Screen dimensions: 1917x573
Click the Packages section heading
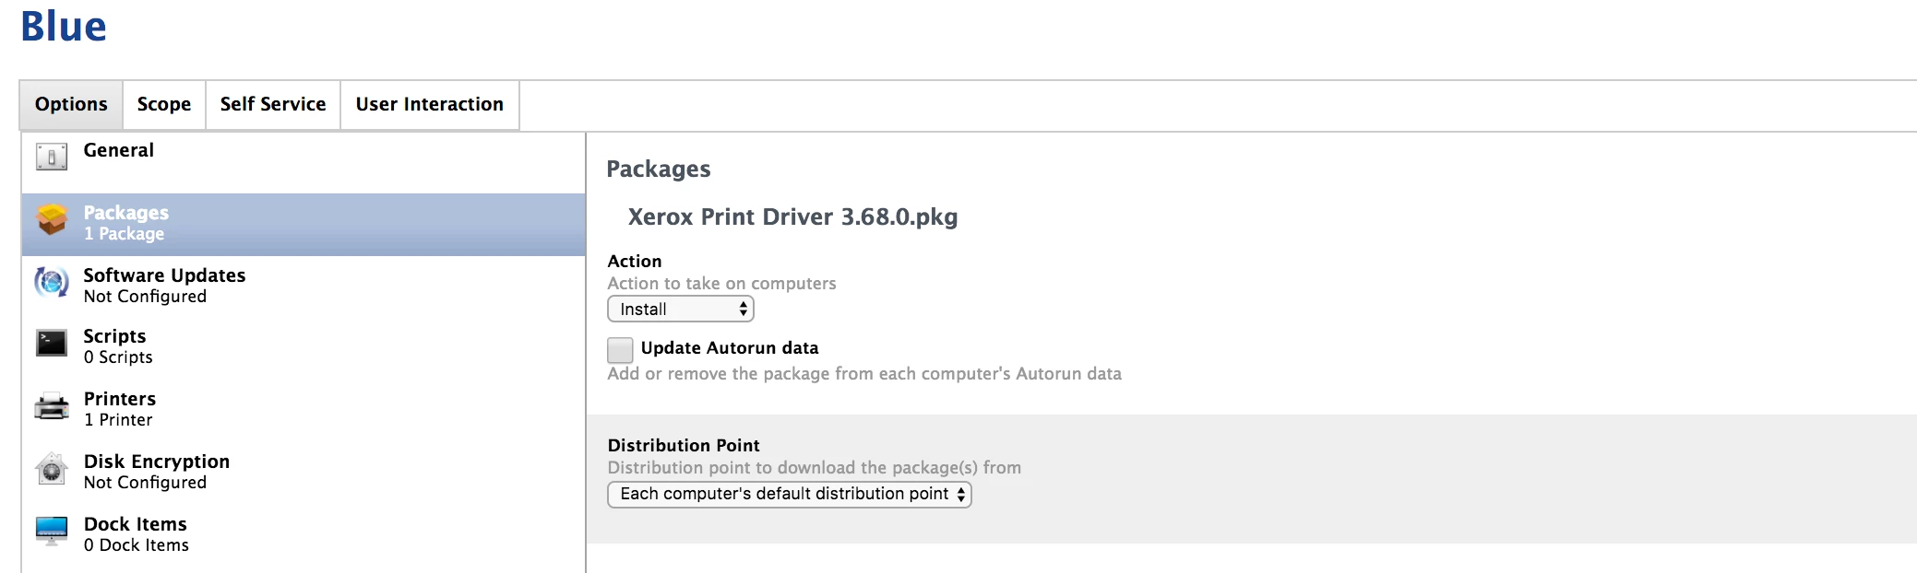659,170
